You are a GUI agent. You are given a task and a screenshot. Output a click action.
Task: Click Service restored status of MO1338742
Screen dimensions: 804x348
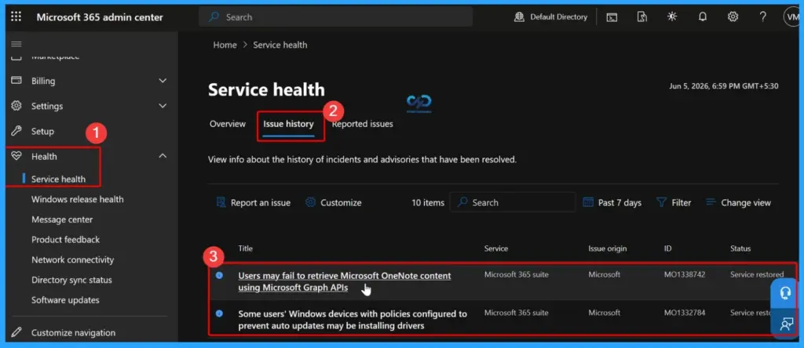click(x=757, y=274)
